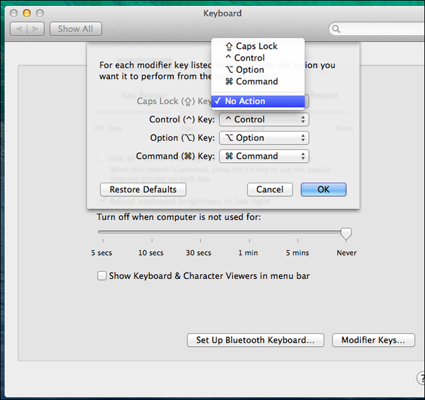Click the Control dropdown stepper arrows

point(303,120)
